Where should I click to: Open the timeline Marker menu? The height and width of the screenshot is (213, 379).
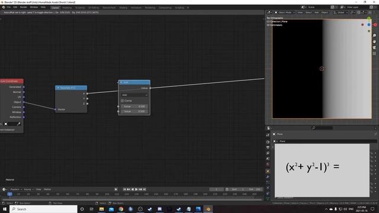click(47, 189)
